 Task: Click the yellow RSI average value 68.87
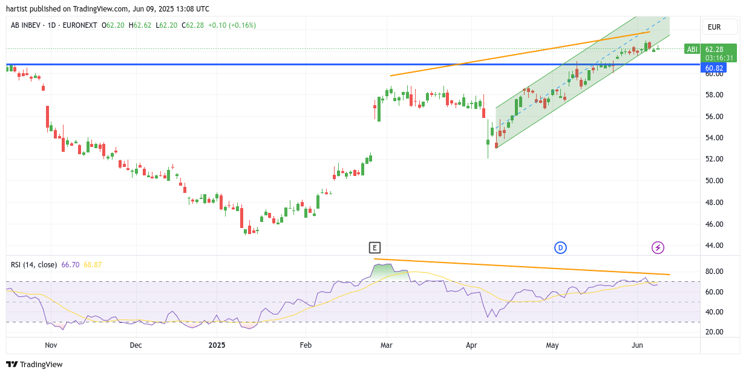(x=93, y=265)
